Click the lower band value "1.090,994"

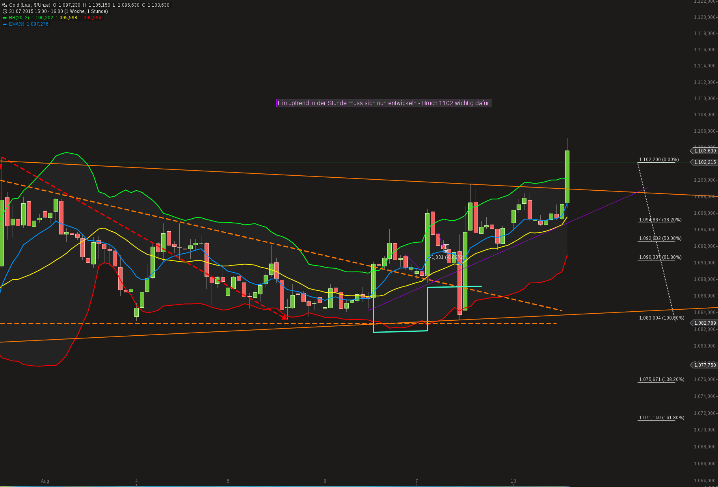tap(90, 18)
